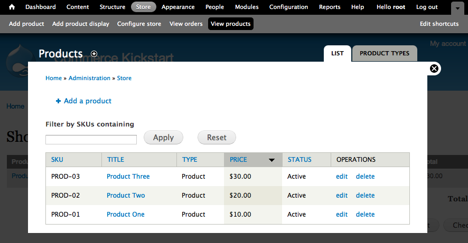
Task: Select the View products shortcut
Action: 231,24
